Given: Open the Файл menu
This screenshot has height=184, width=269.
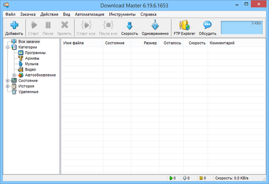Looking at the screenshot, I should click(x=11, y=14).
